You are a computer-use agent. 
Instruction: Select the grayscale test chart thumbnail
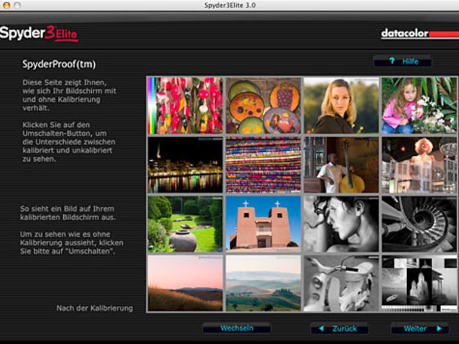[419, 283]
